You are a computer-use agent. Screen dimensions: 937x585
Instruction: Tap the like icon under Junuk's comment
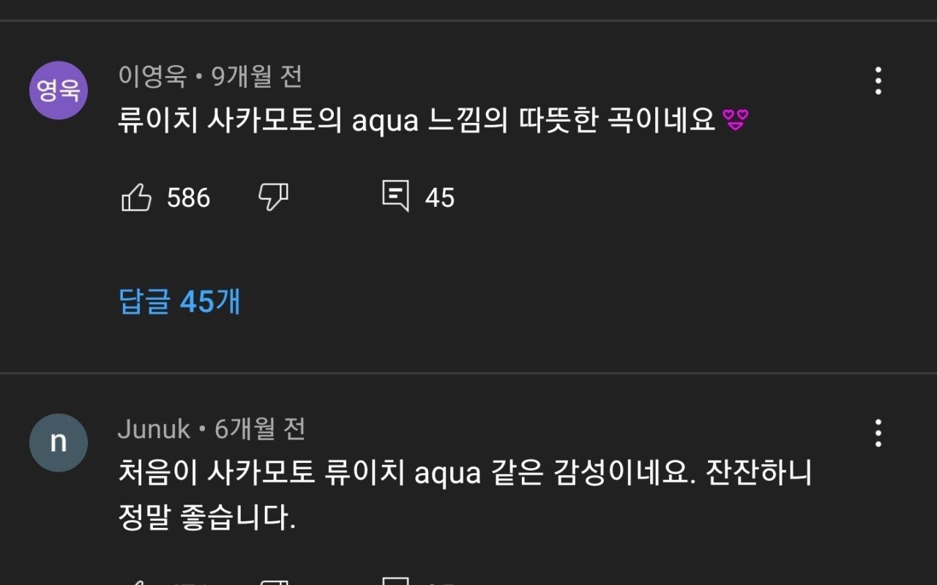[136, 581]
